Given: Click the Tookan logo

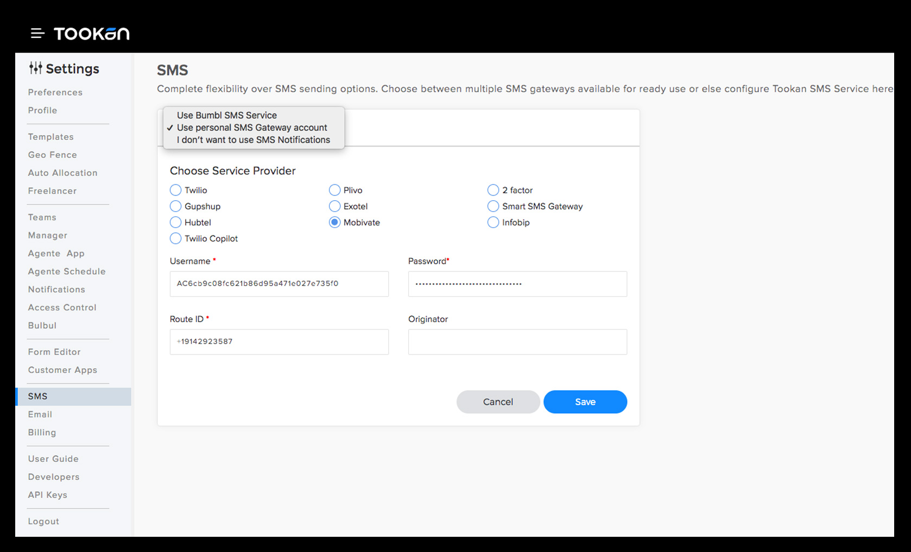Looking at the screenshot, I should 91,33.
